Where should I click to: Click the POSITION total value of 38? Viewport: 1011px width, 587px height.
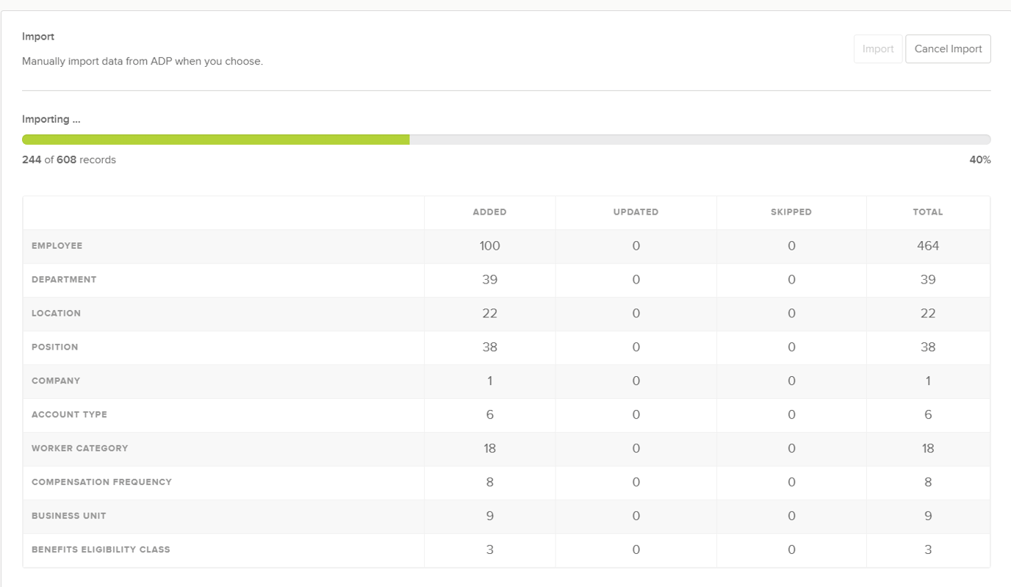928,347
